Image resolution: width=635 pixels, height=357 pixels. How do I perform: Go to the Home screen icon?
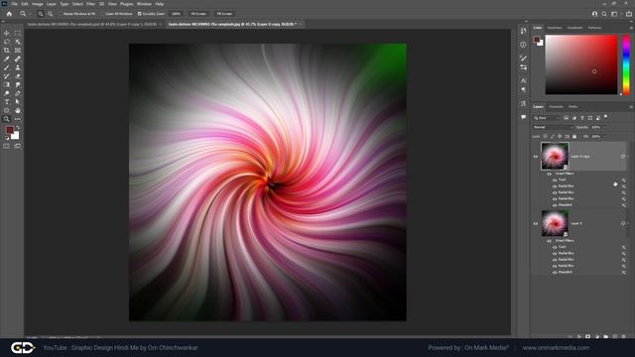(x=9, y=14)
